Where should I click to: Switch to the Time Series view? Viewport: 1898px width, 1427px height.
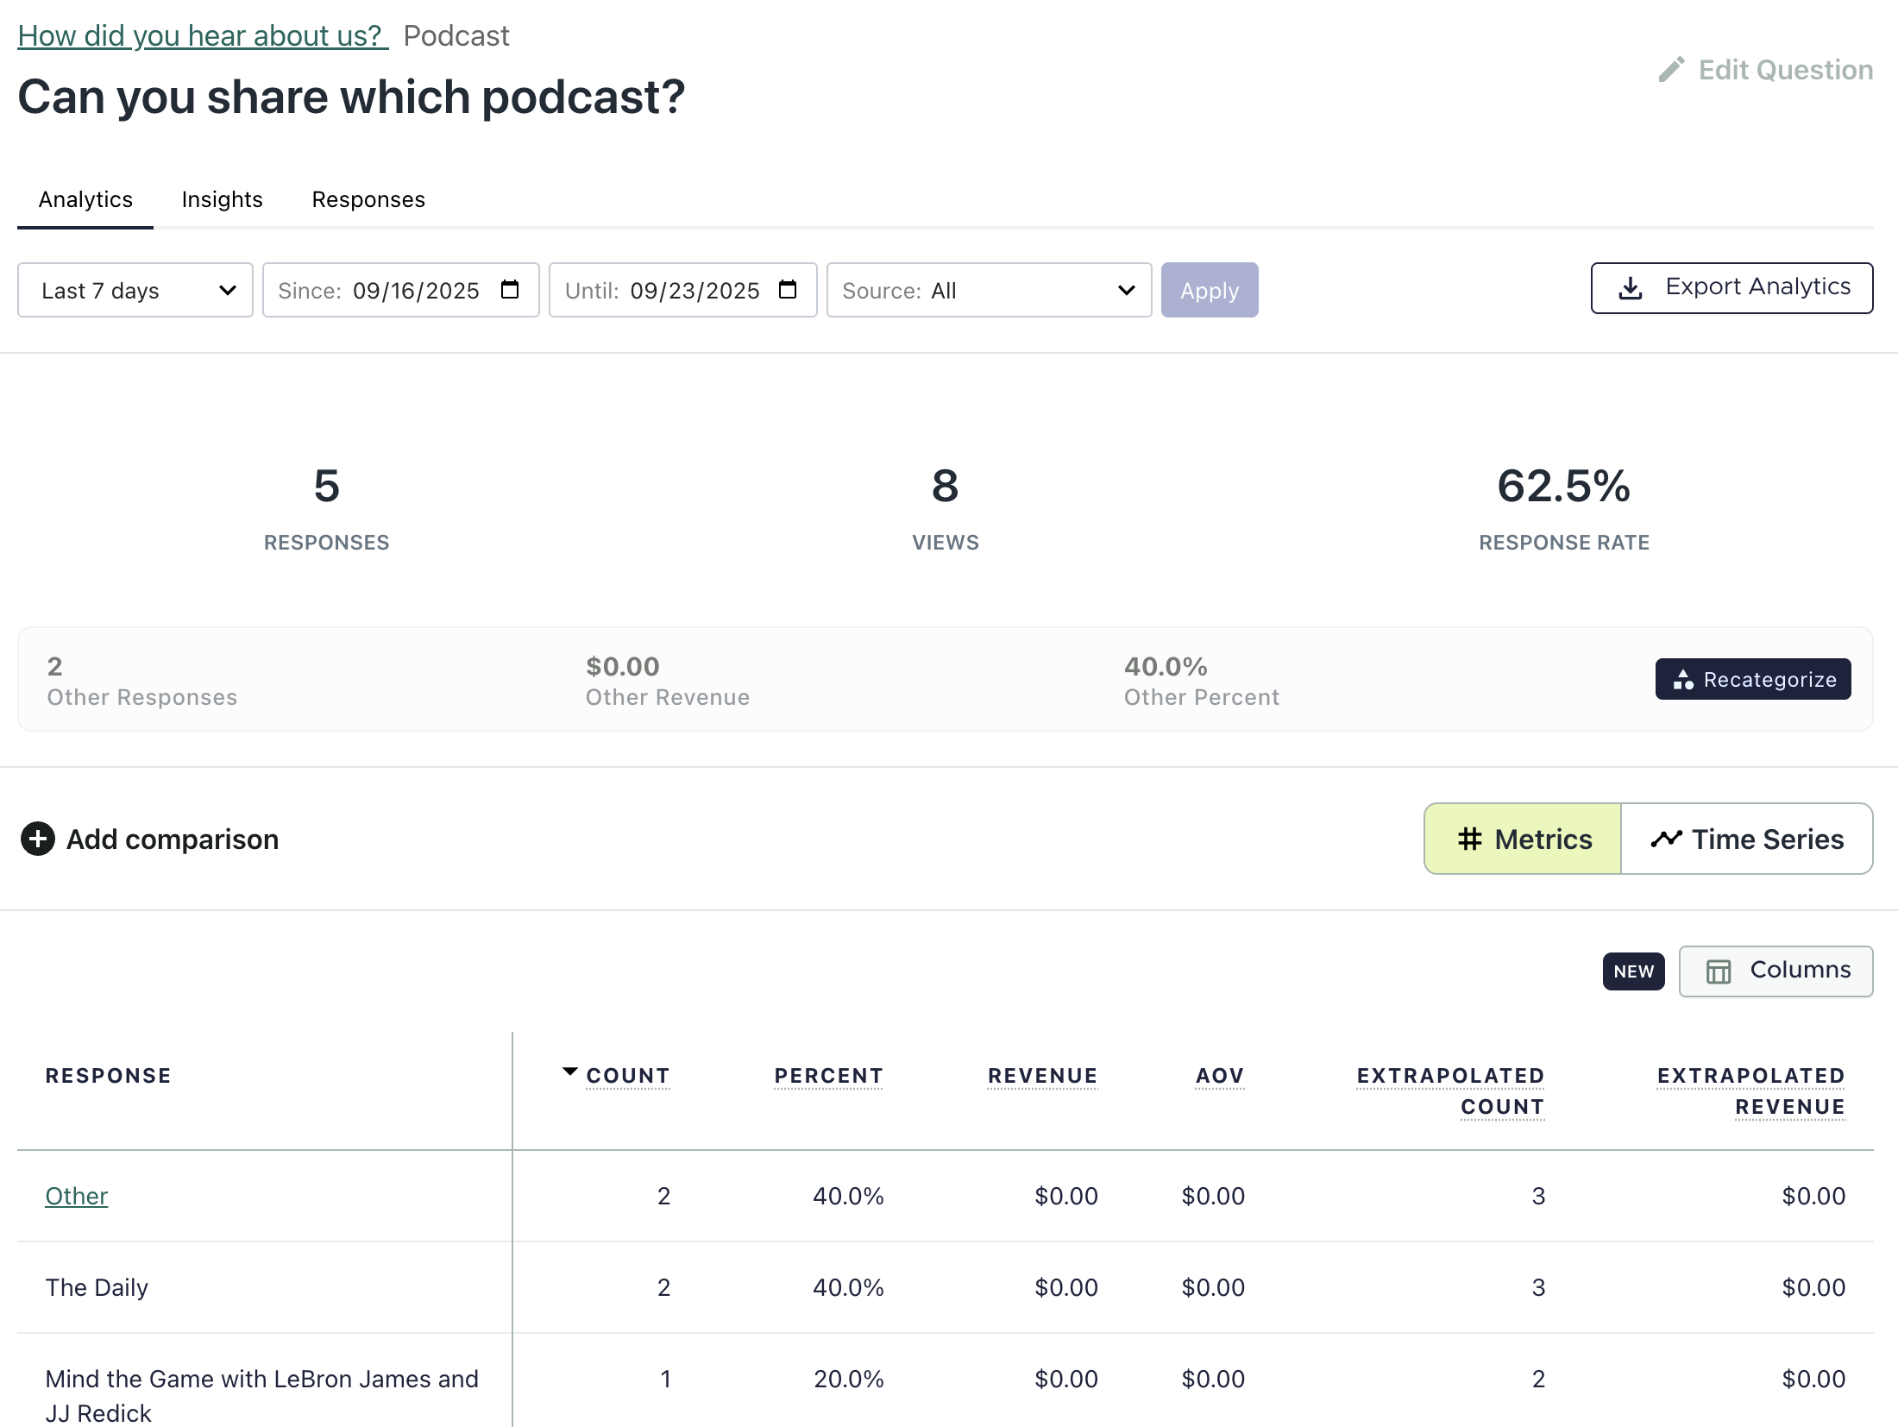1747,839
